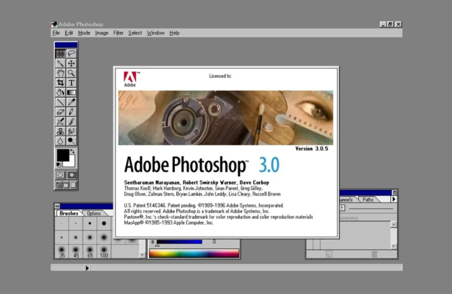
Task: Switch to Standard editing mode
Action: (x=60, y=175)
